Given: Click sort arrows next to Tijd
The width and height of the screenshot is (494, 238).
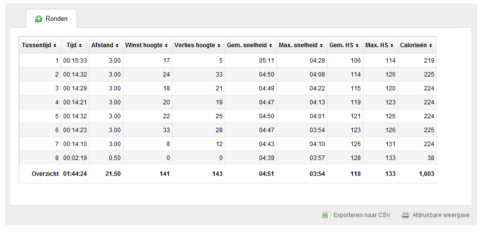Looking at the screenshot, I should click(80, 45).
